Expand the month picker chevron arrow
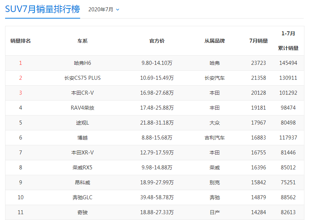 tap(117, 10)
